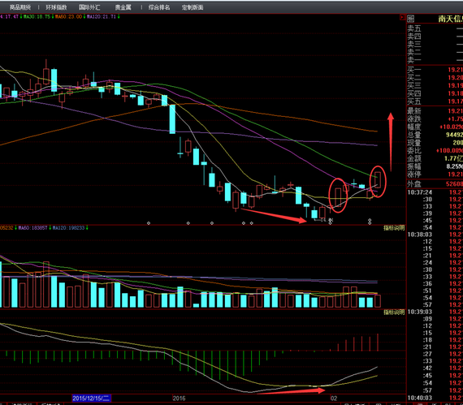Viewport: 463px width, 405px height.
Task: Open the 商品期货 menu tab
Action: [20, 7]
